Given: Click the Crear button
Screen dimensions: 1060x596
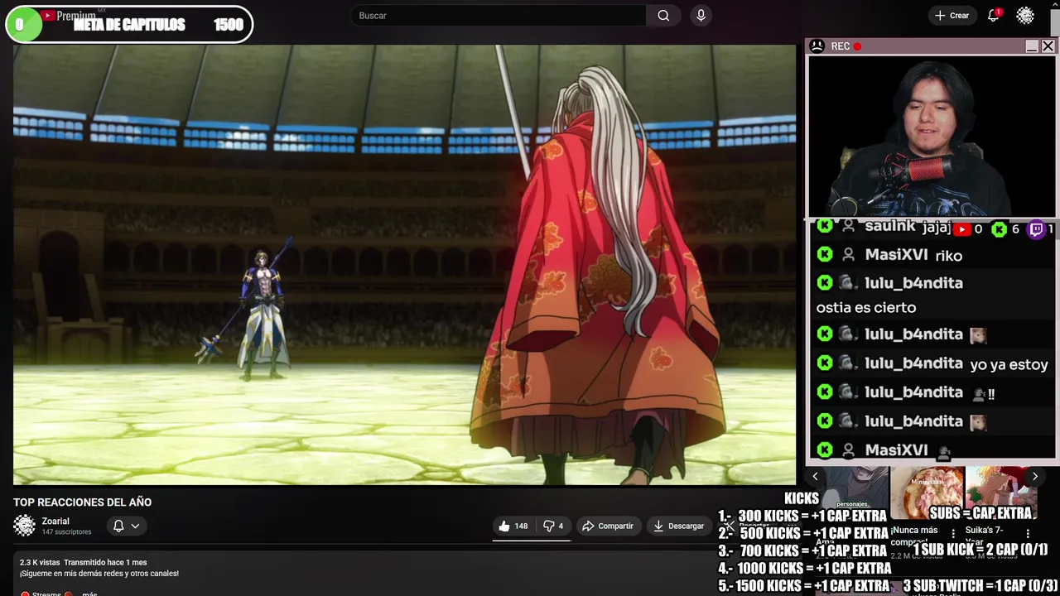Looking at the screenshot, I should [952, 16].
